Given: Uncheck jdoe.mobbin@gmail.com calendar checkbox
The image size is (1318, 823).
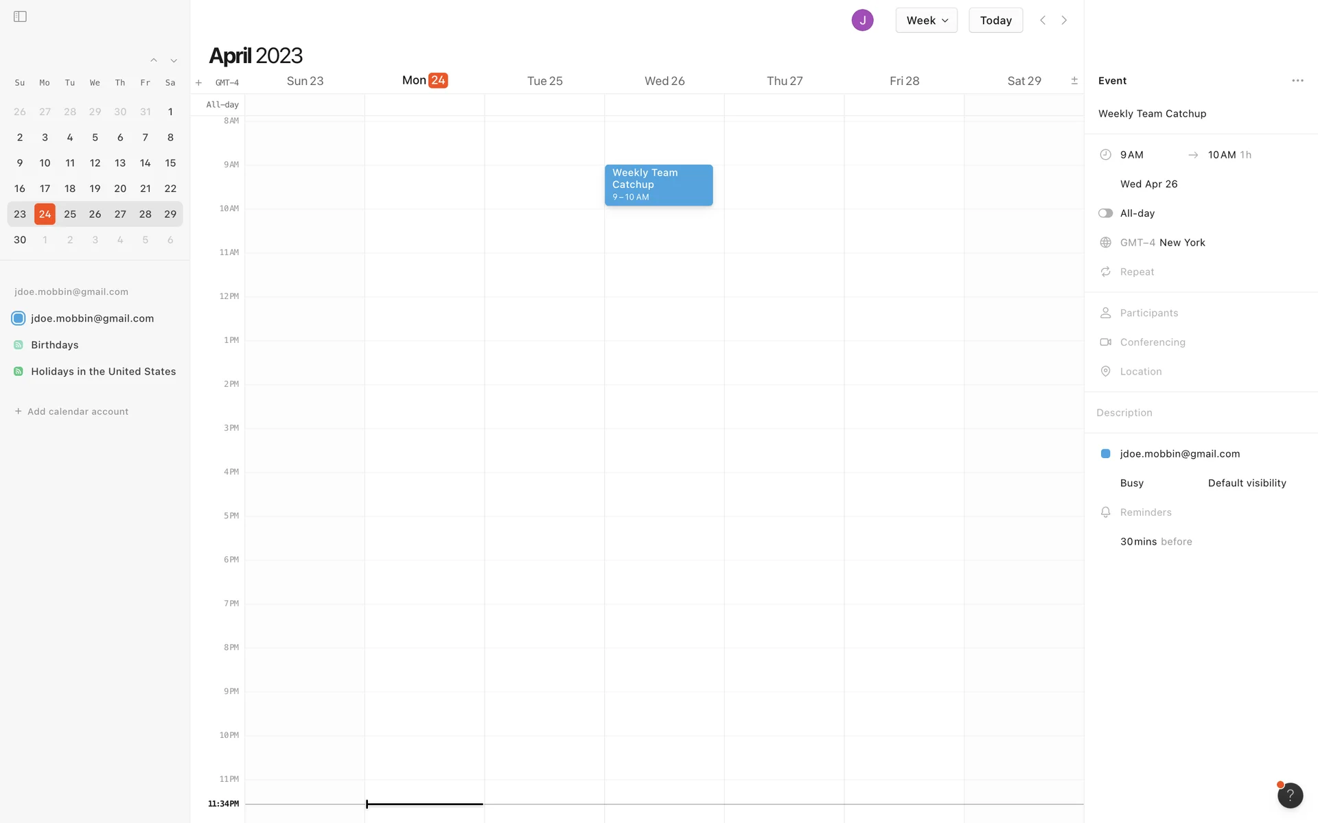Looking at the screenshot, I should [x=19, y=318].
